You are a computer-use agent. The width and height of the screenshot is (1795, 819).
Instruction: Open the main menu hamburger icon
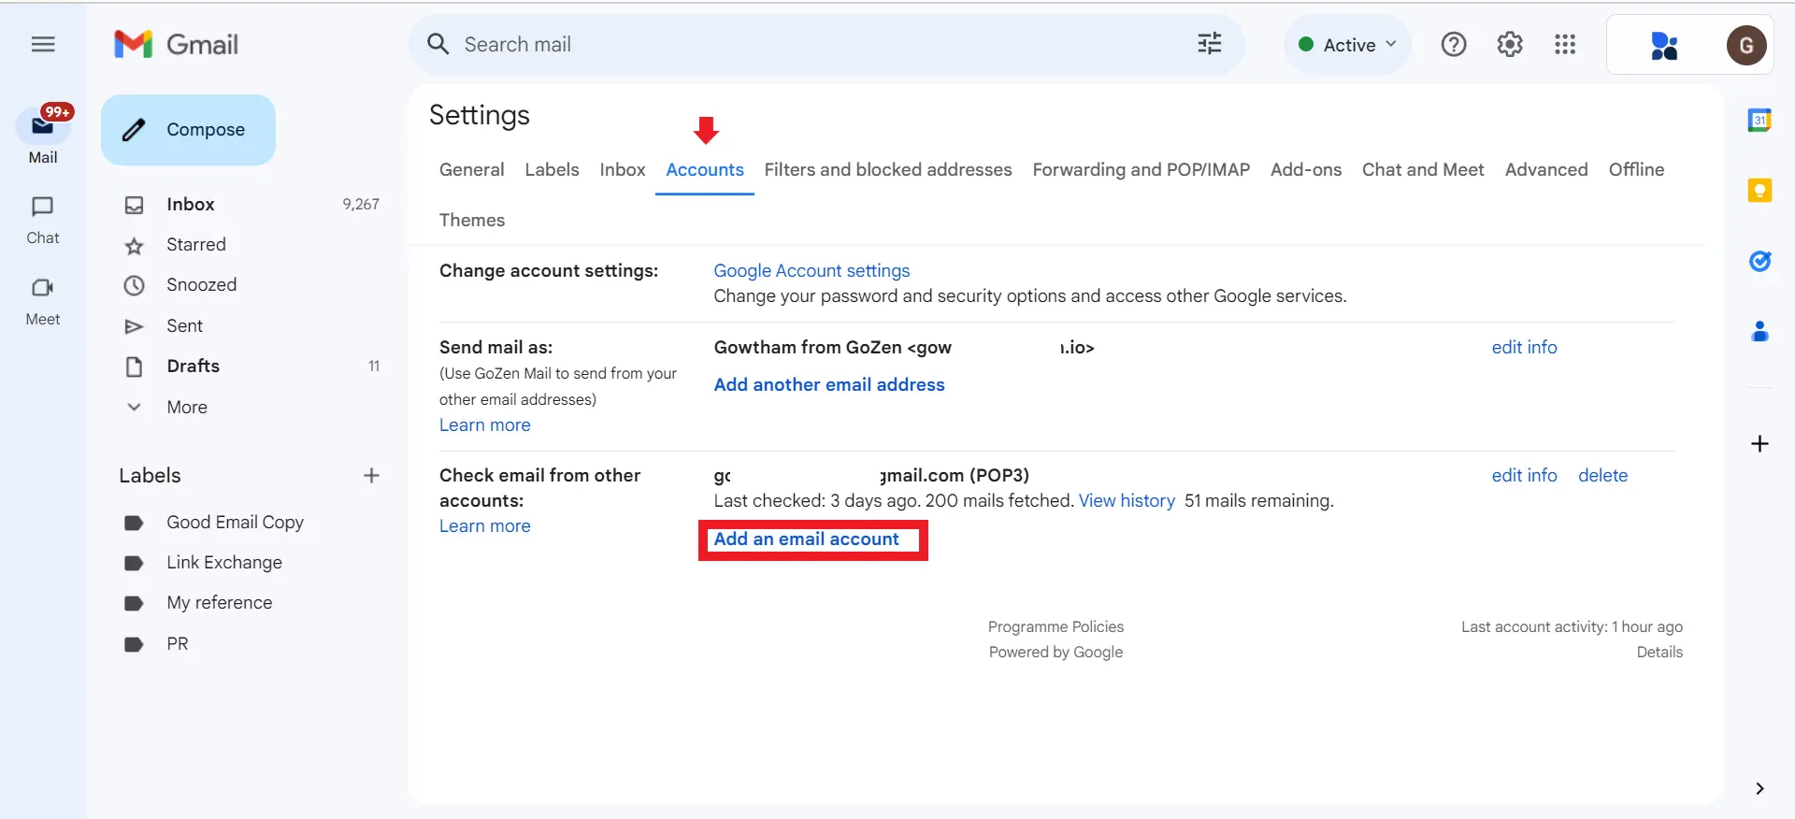43,44
